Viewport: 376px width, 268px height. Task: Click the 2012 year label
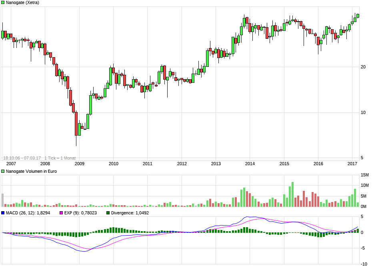(x=182, y=164)
